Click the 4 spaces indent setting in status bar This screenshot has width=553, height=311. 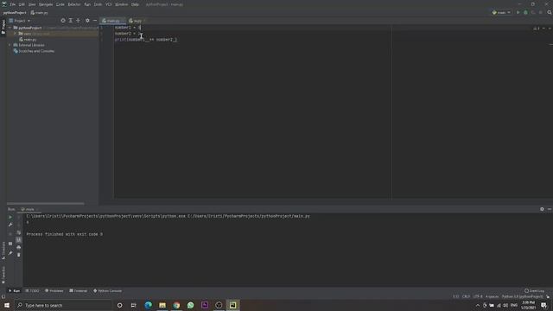click(x=492, y=296)
